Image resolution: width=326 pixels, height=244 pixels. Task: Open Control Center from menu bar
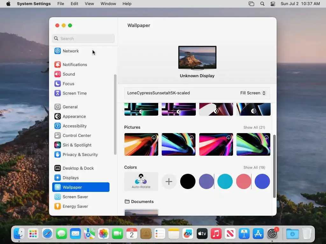tap(273, 4)
